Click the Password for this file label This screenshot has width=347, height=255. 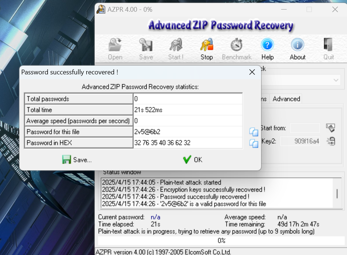pos(79,132)
